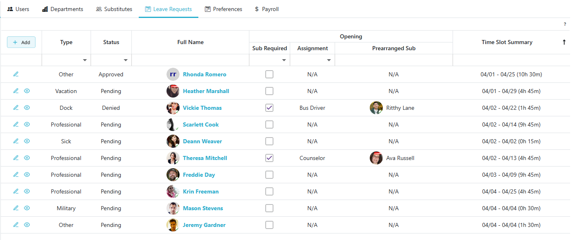Open the Type column filter dropdown
Viewport: 573px width, 240px height.
pos(85,60)
